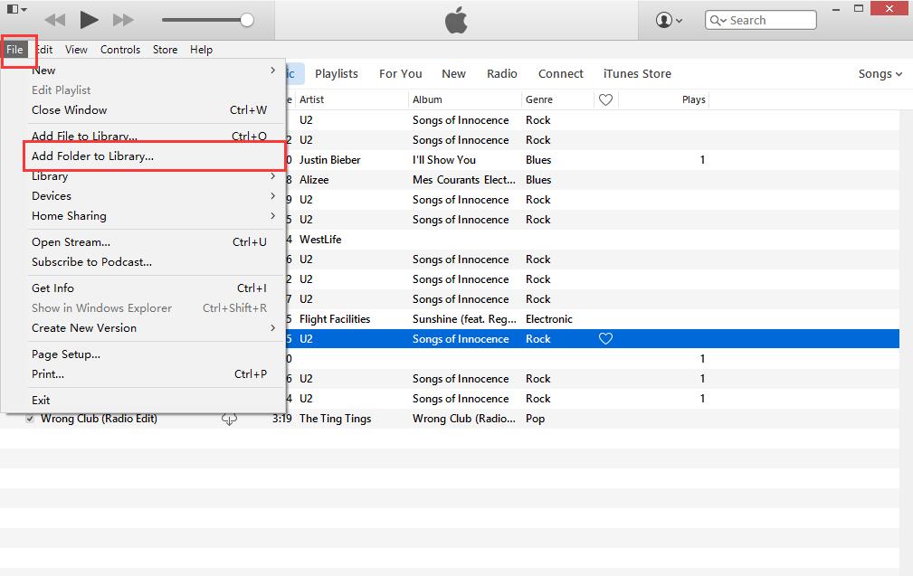Sort by the Album column header
The width and height of the screenshot is (913, 576).
pos(465,99)
